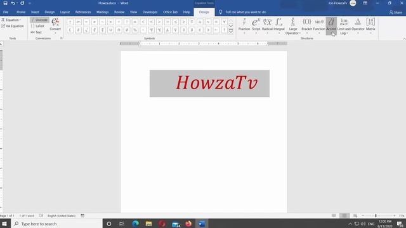Click the Windows search box
406x228 pixels.
click(x=57, y=224)
